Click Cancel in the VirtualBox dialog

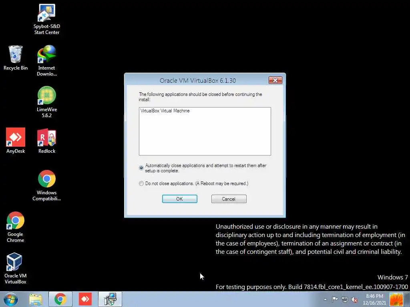point(229,199)
